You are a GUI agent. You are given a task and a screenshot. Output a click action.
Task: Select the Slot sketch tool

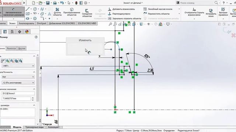pos(28,18)
